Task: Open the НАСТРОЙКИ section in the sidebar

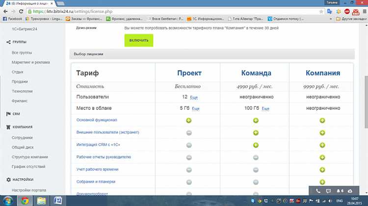Action: click(x=23, y=180)
